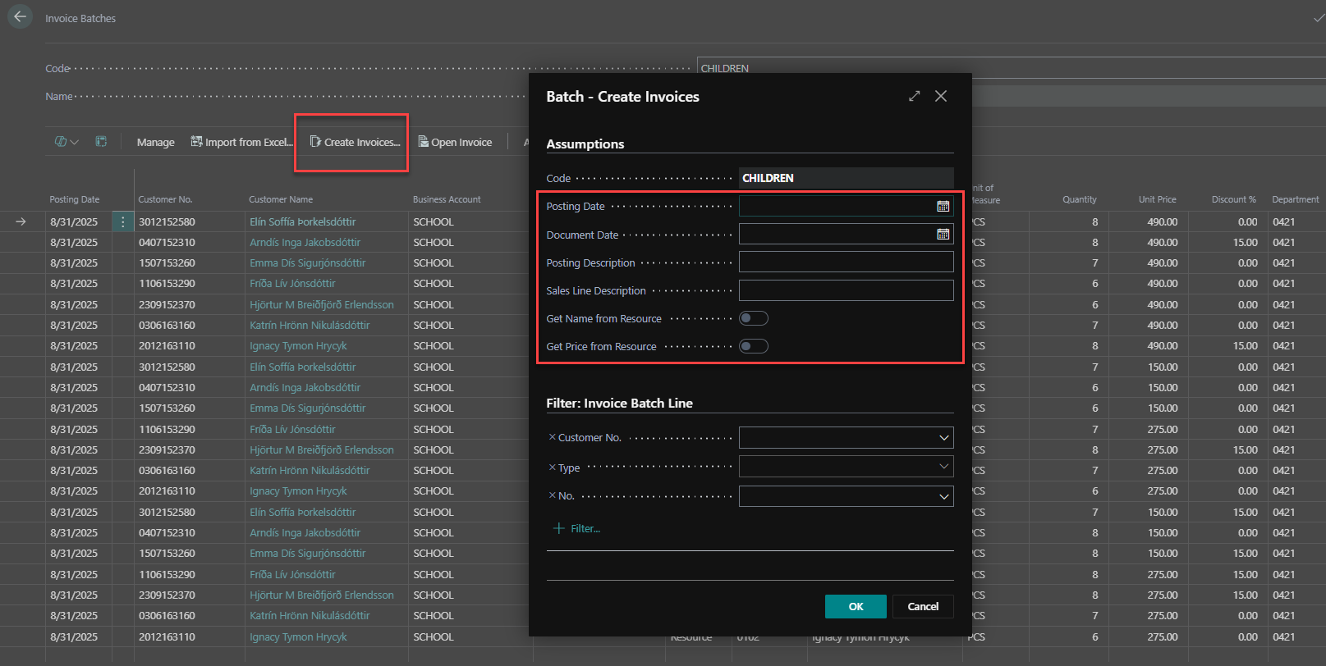Image resolution: width=1326 pixels, height=666 pixels.
Task: Open the Posting Date calendar picker
Action: coord(943,207)
